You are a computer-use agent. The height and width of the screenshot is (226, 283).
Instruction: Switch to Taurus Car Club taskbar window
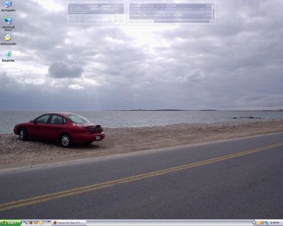69,222
